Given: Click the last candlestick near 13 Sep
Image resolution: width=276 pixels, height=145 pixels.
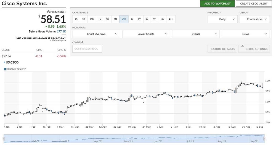Looking at the screenshot, I should (262, 86).
